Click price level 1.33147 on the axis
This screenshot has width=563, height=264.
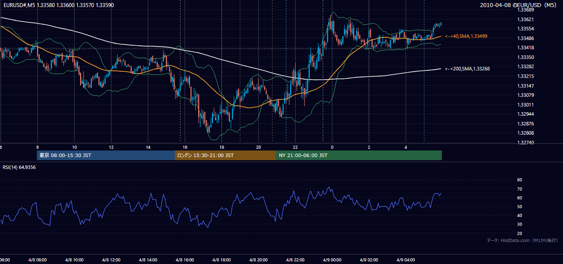(526, 86)
